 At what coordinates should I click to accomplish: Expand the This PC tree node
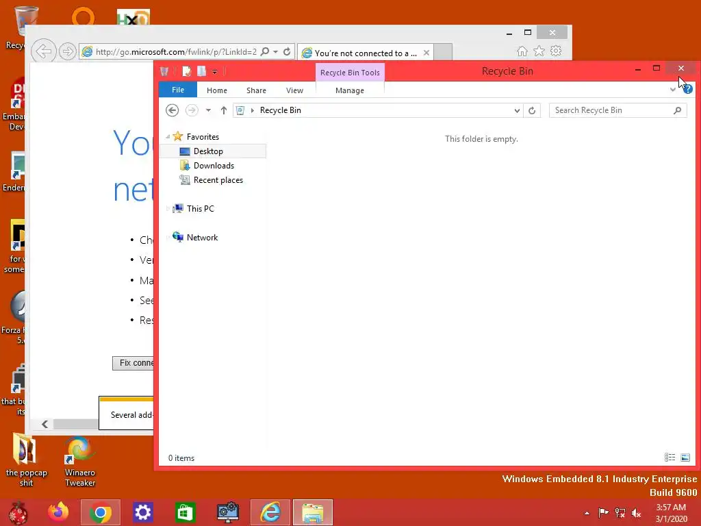(x=168, y=208)
